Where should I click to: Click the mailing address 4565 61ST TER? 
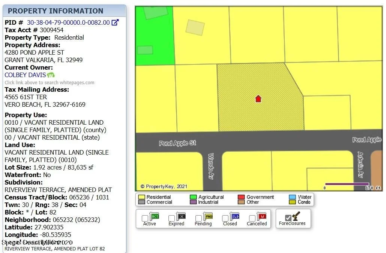tap(26, 97)
